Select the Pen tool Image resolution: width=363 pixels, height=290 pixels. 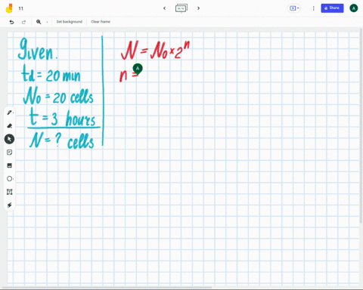tap(10, 113)
